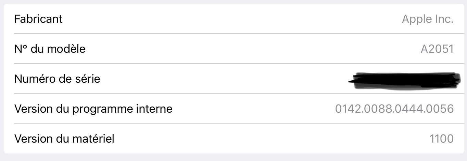Tap the firmware value 0142.0088.0444.0056
Screen dimensions: 467x161
(394, 109)
